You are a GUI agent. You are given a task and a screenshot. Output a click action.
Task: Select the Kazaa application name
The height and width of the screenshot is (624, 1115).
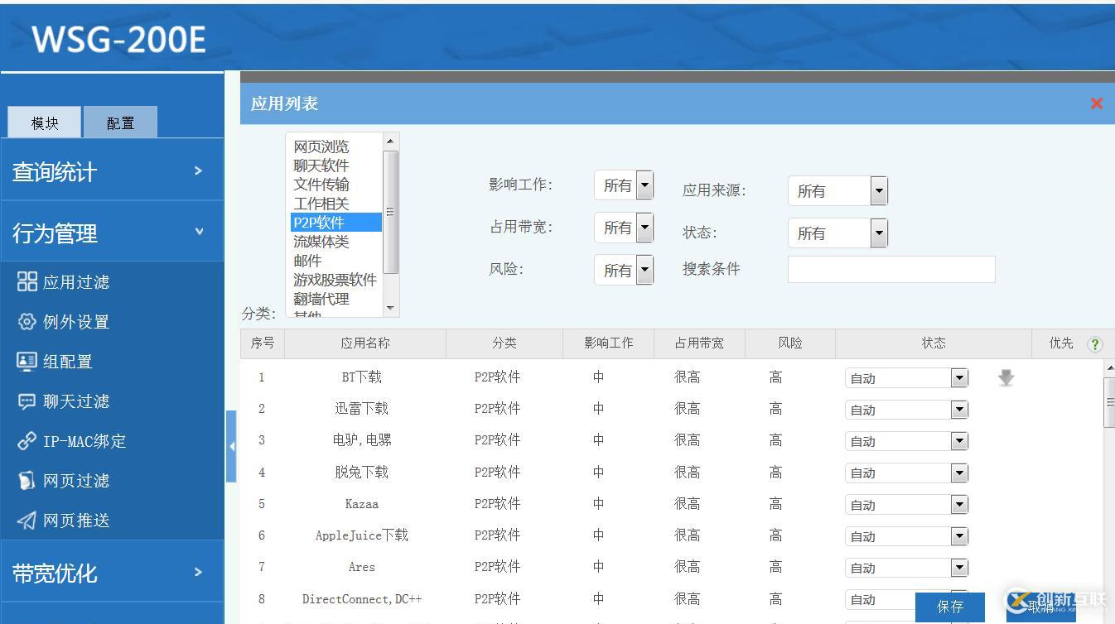[362, 504]
